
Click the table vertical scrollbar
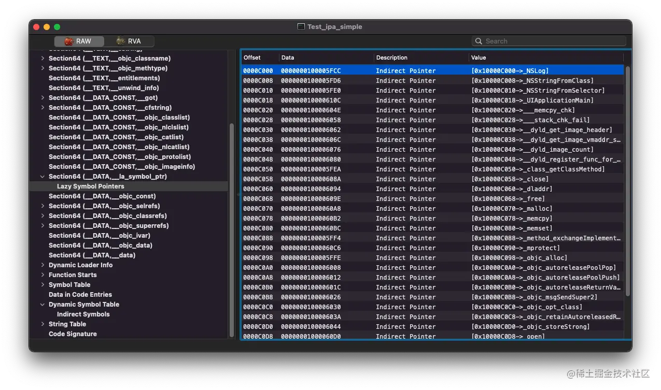628,181
